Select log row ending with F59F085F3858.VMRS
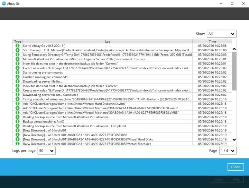Viewport: 249px width, 188px height. point(122,113)
